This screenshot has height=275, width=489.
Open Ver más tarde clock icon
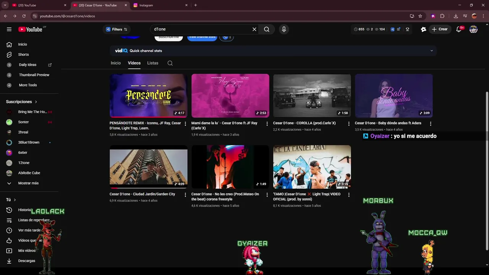(x=9, y=230)
